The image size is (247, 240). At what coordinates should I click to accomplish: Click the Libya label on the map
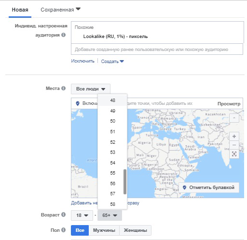[161, 144]
